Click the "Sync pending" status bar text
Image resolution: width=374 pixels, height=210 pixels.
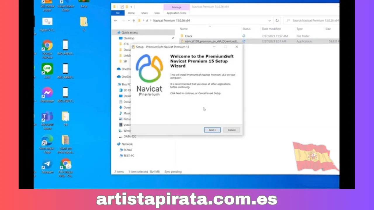click(173, 172)
